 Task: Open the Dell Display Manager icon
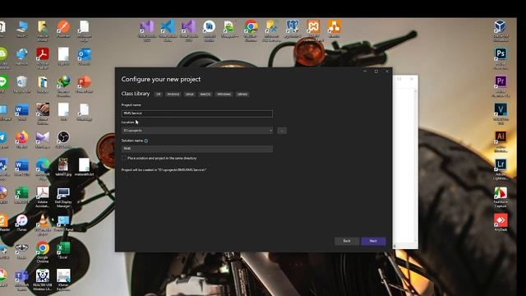tap(63, 197)
